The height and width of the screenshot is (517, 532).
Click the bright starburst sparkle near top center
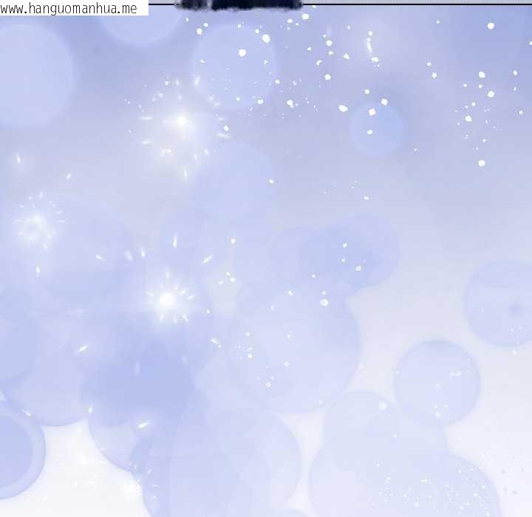click(x=181, y=120)
